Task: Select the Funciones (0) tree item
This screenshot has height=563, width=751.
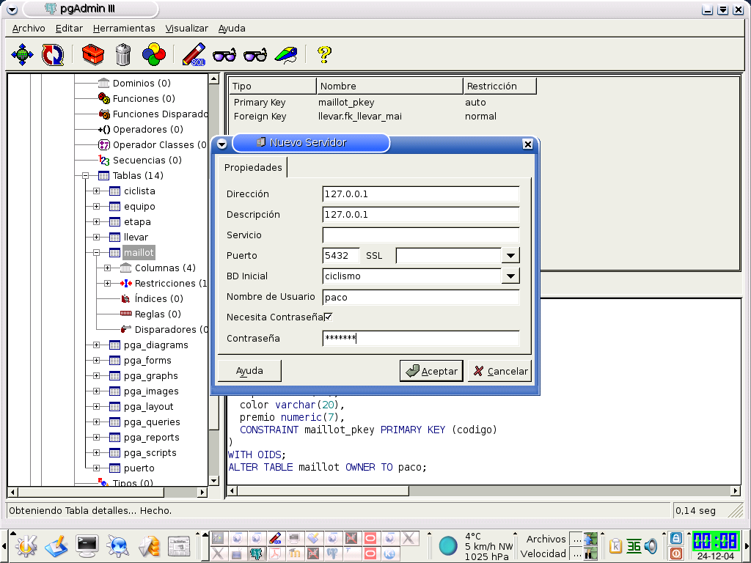Action: (x=144, y=99)
